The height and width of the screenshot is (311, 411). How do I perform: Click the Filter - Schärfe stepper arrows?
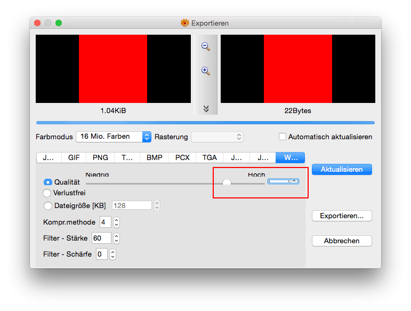(112, 254)
